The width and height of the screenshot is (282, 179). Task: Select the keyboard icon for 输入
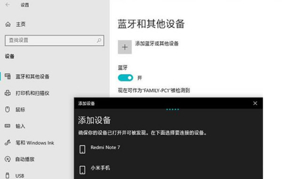(8, 126)
